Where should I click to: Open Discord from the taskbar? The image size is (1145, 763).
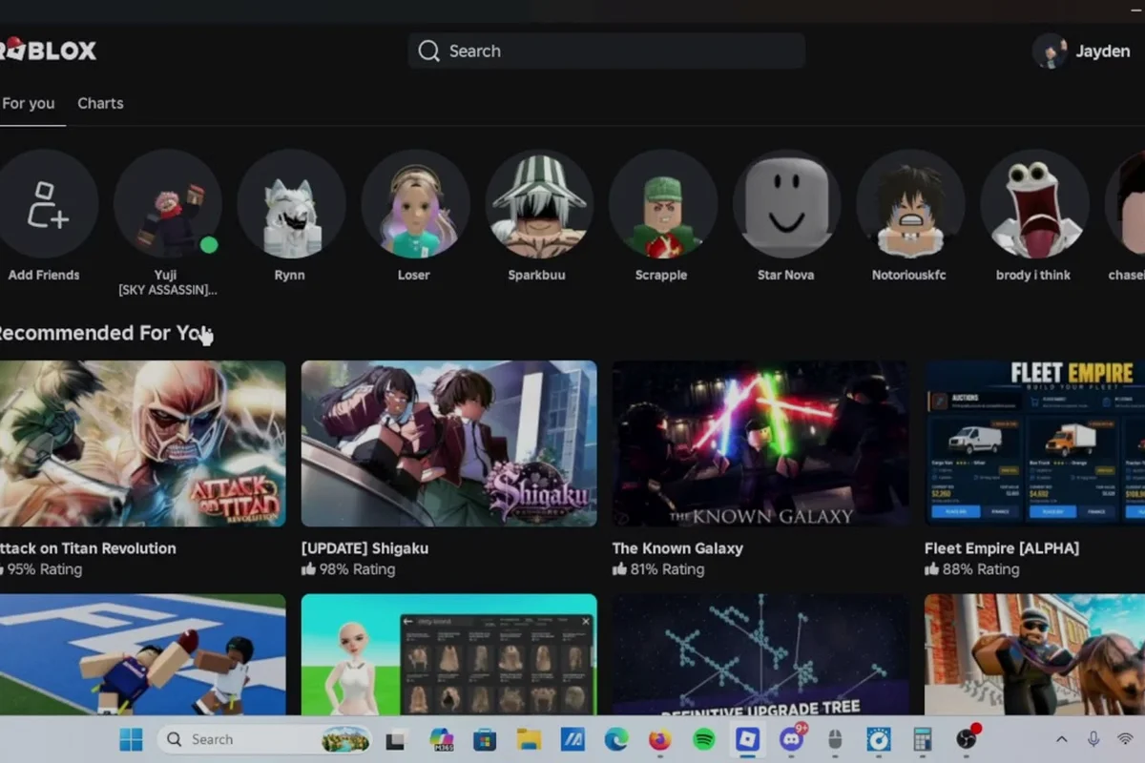(791, 739)
